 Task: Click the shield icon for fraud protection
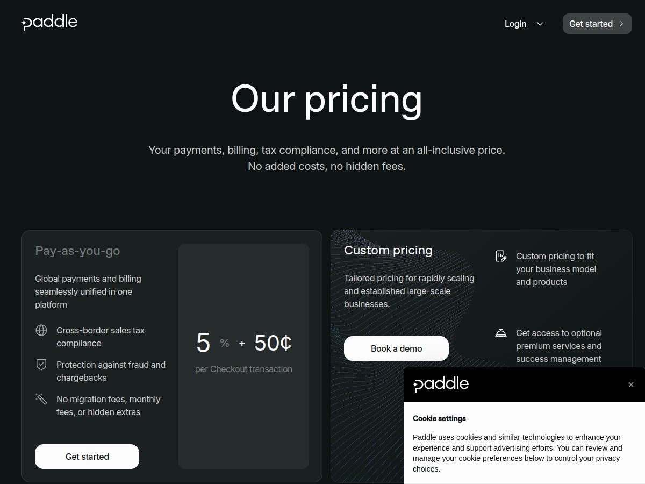[41, 365]
